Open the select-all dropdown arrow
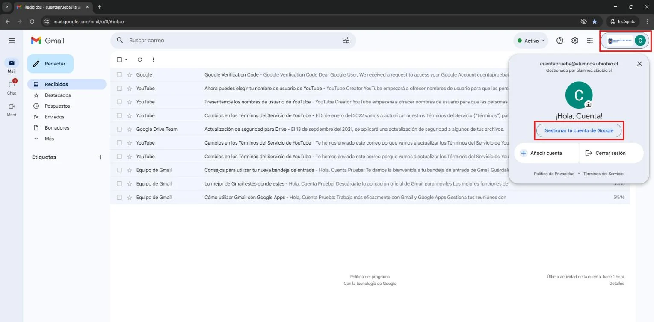 click(x=126, y=60)
